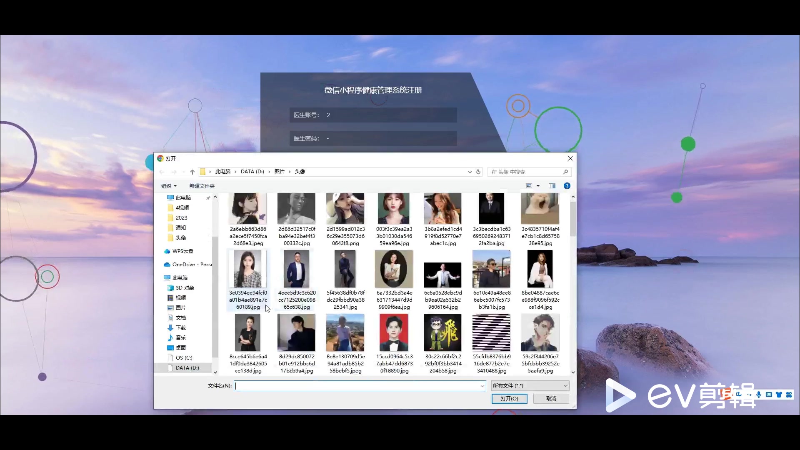Open the filename history dropdown arrow

pos(482,386)
